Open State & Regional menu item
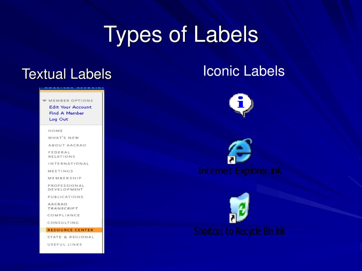Image resolution: width=362 pixels, height=271 pixels. [x=71, y=237]
